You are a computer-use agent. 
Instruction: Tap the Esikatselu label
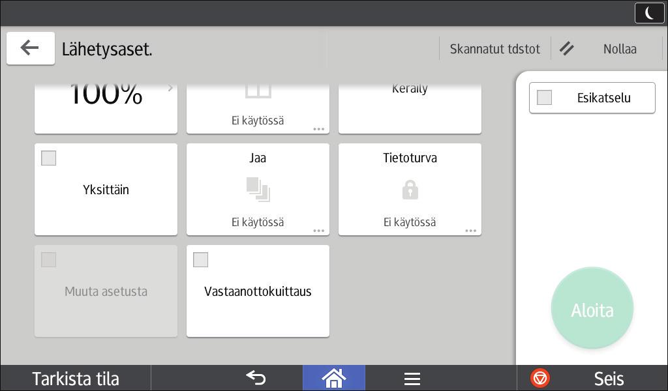click(603, 98)
